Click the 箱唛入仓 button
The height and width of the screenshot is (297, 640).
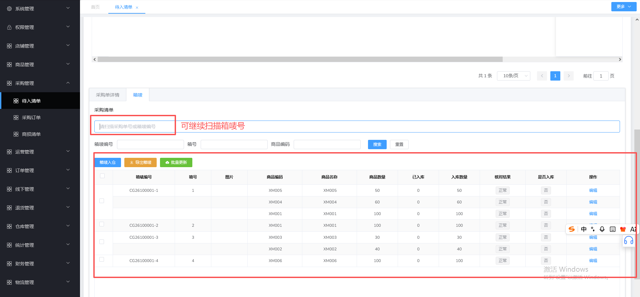108,162
